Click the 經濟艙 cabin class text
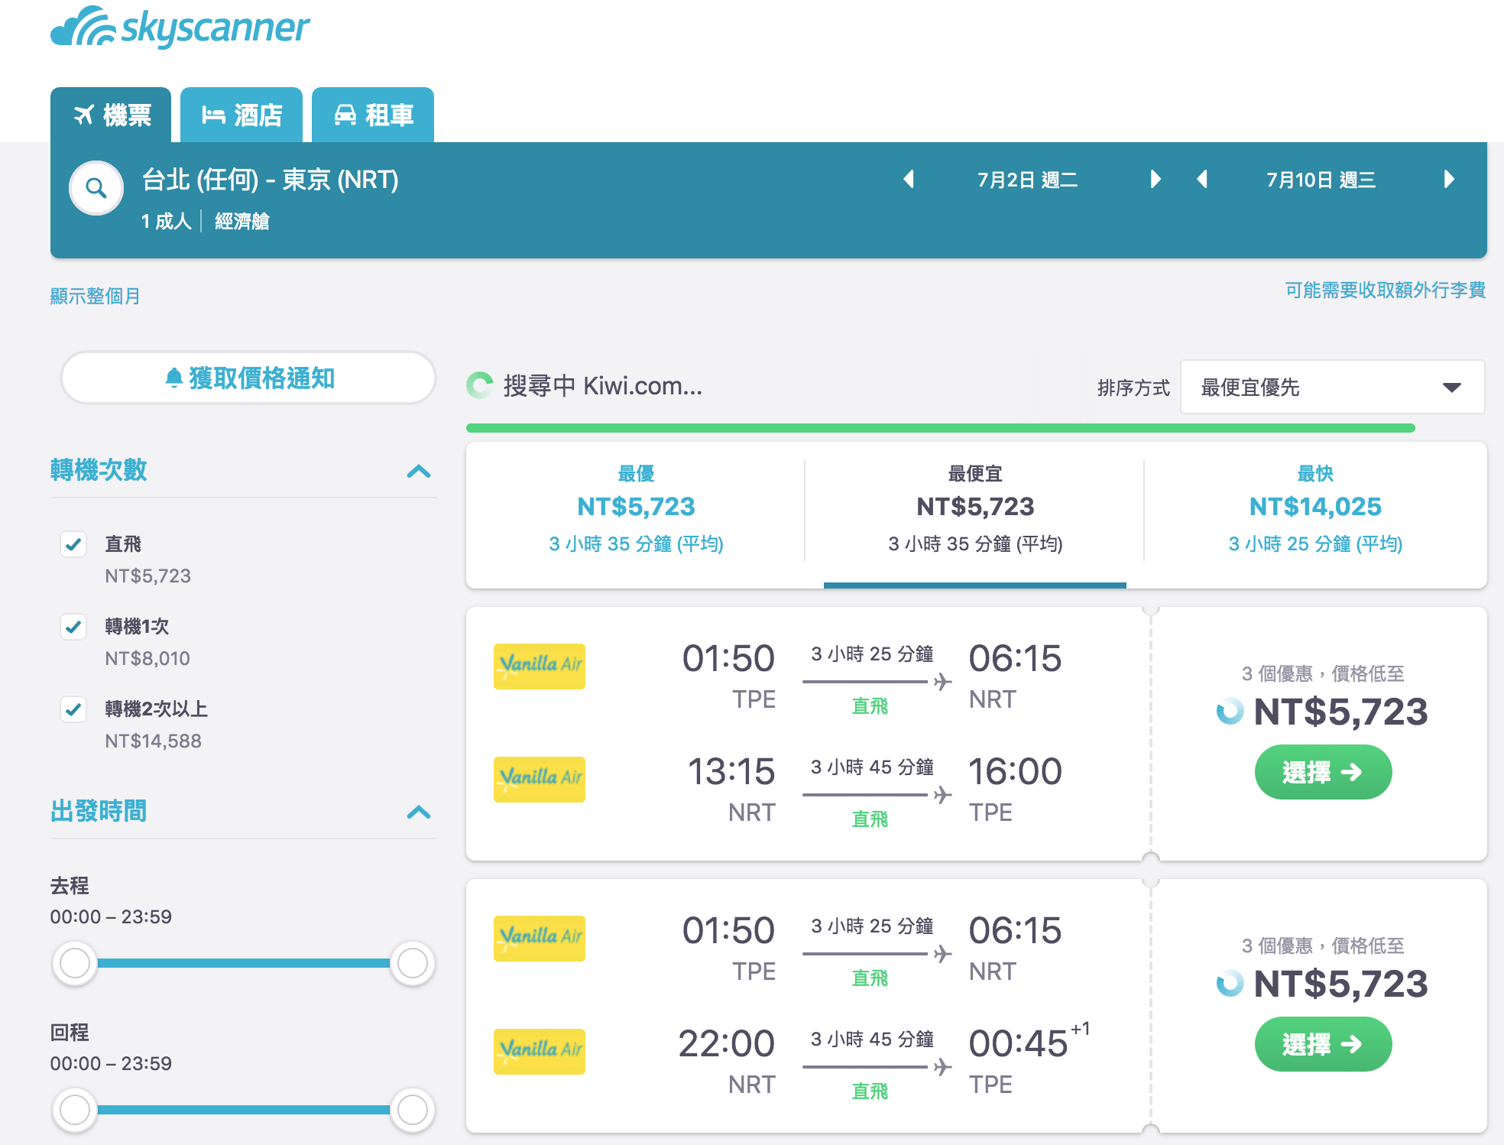Screen dimensions: 1504x1145 241,221
